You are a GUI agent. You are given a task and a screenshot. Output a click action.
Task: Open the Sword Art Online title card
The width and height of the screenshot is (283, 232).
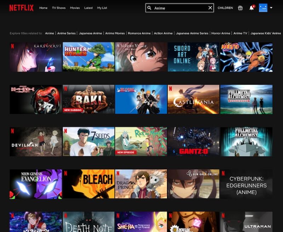tap(194, 57)
